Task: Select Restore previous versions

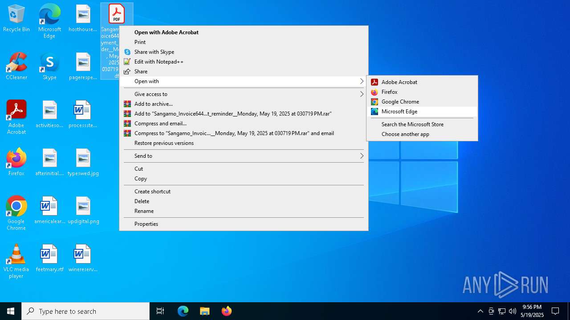Action: click(244, 143)
